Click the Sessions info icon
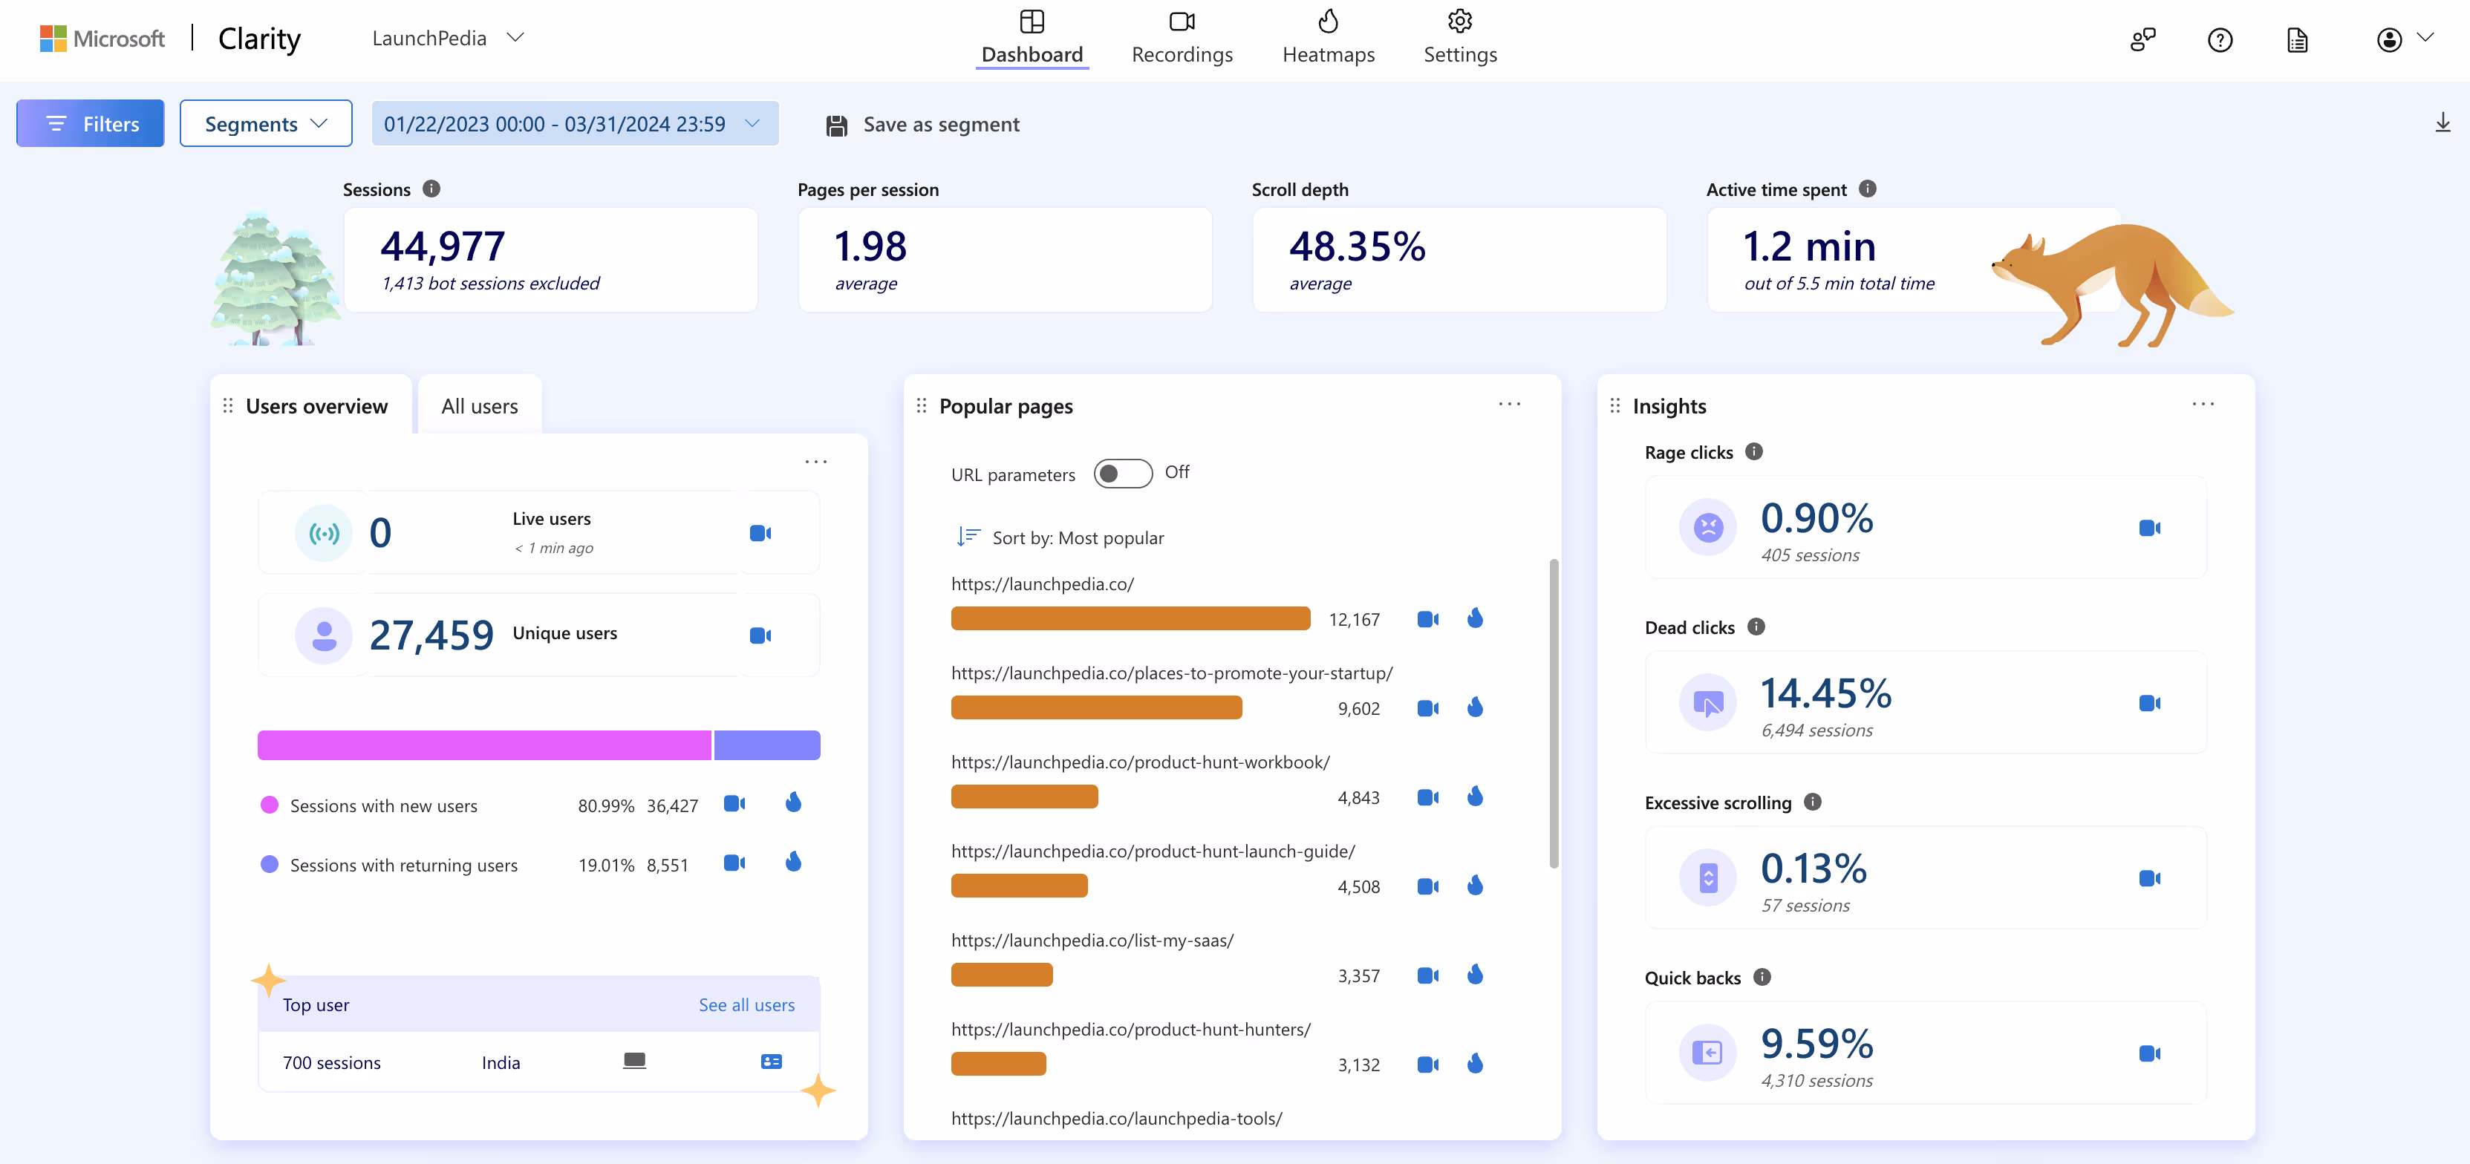 (431, 189)
